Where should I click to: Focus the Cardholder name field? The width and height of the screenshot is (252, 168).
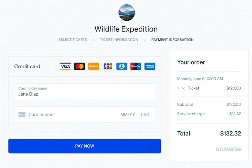coord(85,92)
